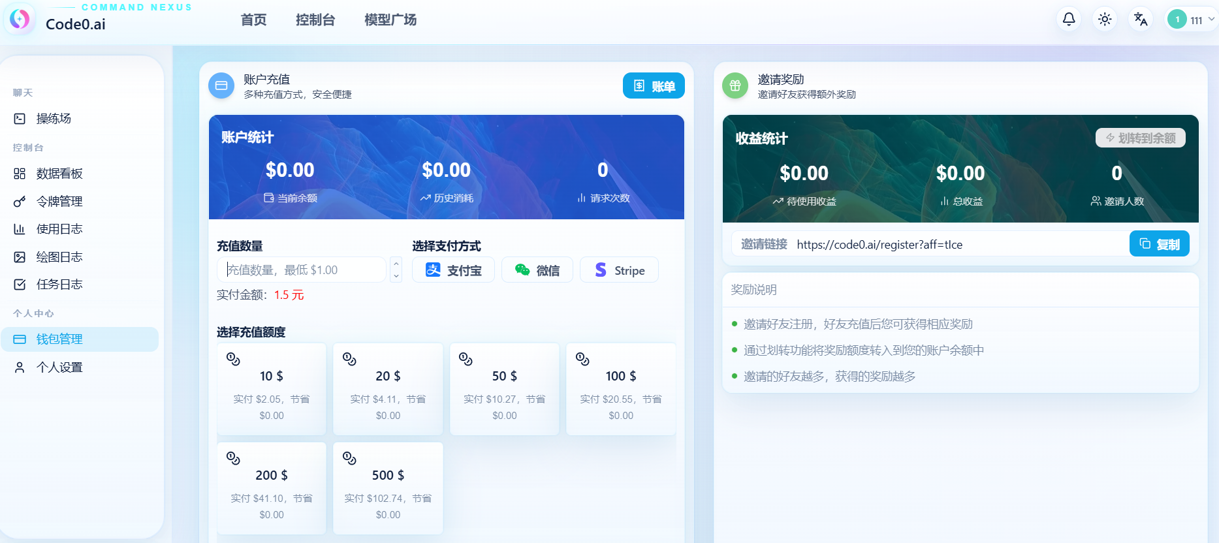Screen dimensions: 1219x543
Task: Decrease recharge amount with down stepper arrow
Action: (x=396, y=276)
